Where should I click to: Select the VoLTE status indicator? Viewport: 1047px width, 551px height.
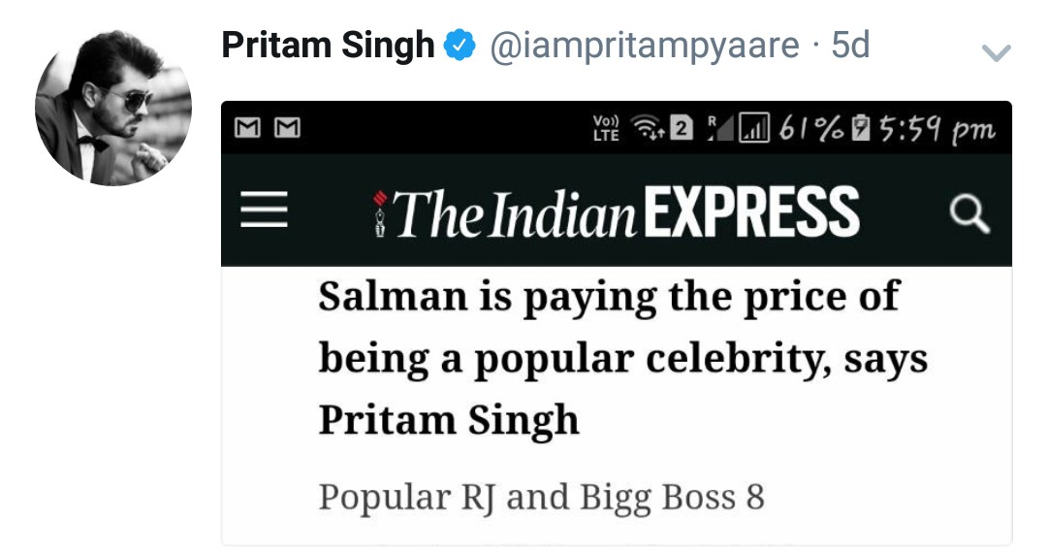tap(606, 128)
